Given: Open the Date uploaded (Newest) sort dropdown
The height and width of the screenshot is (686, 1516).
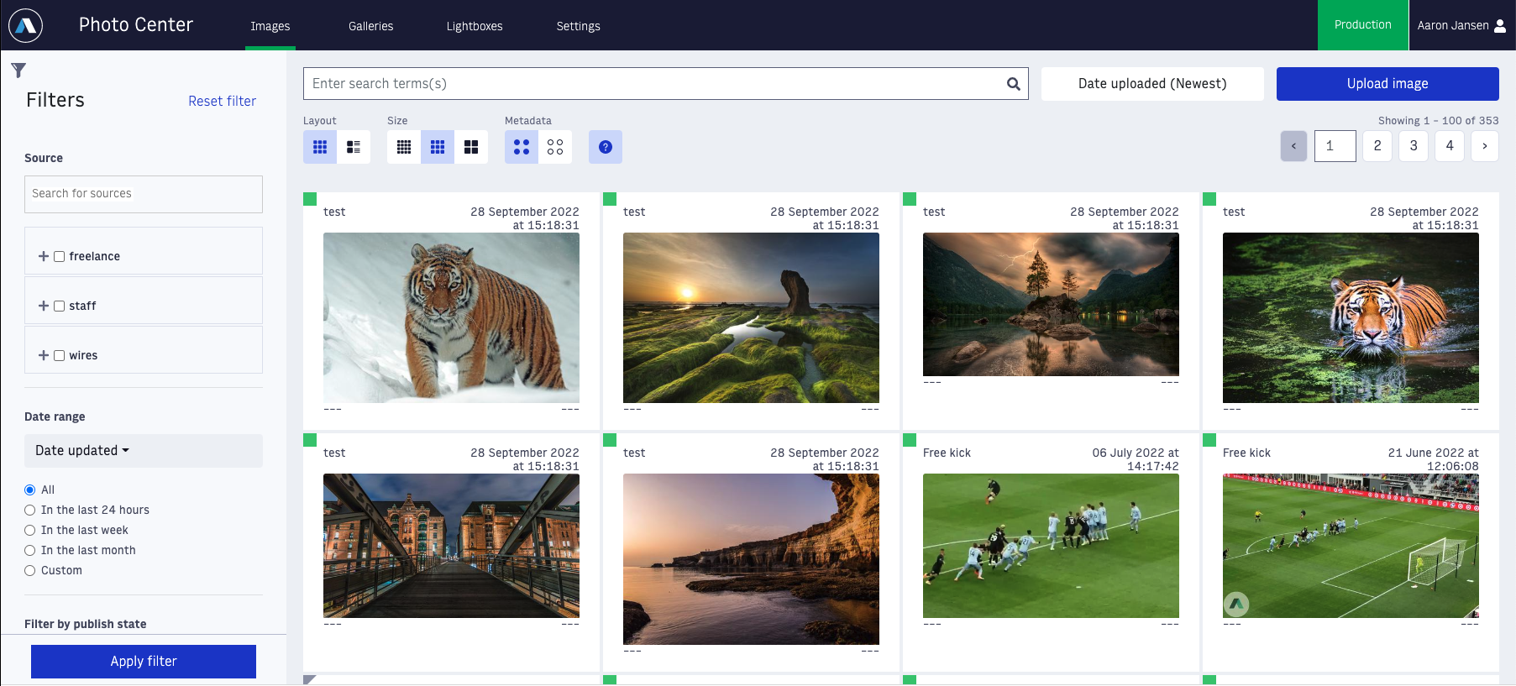Looking at the screenshot, I should coord(1152,84).
